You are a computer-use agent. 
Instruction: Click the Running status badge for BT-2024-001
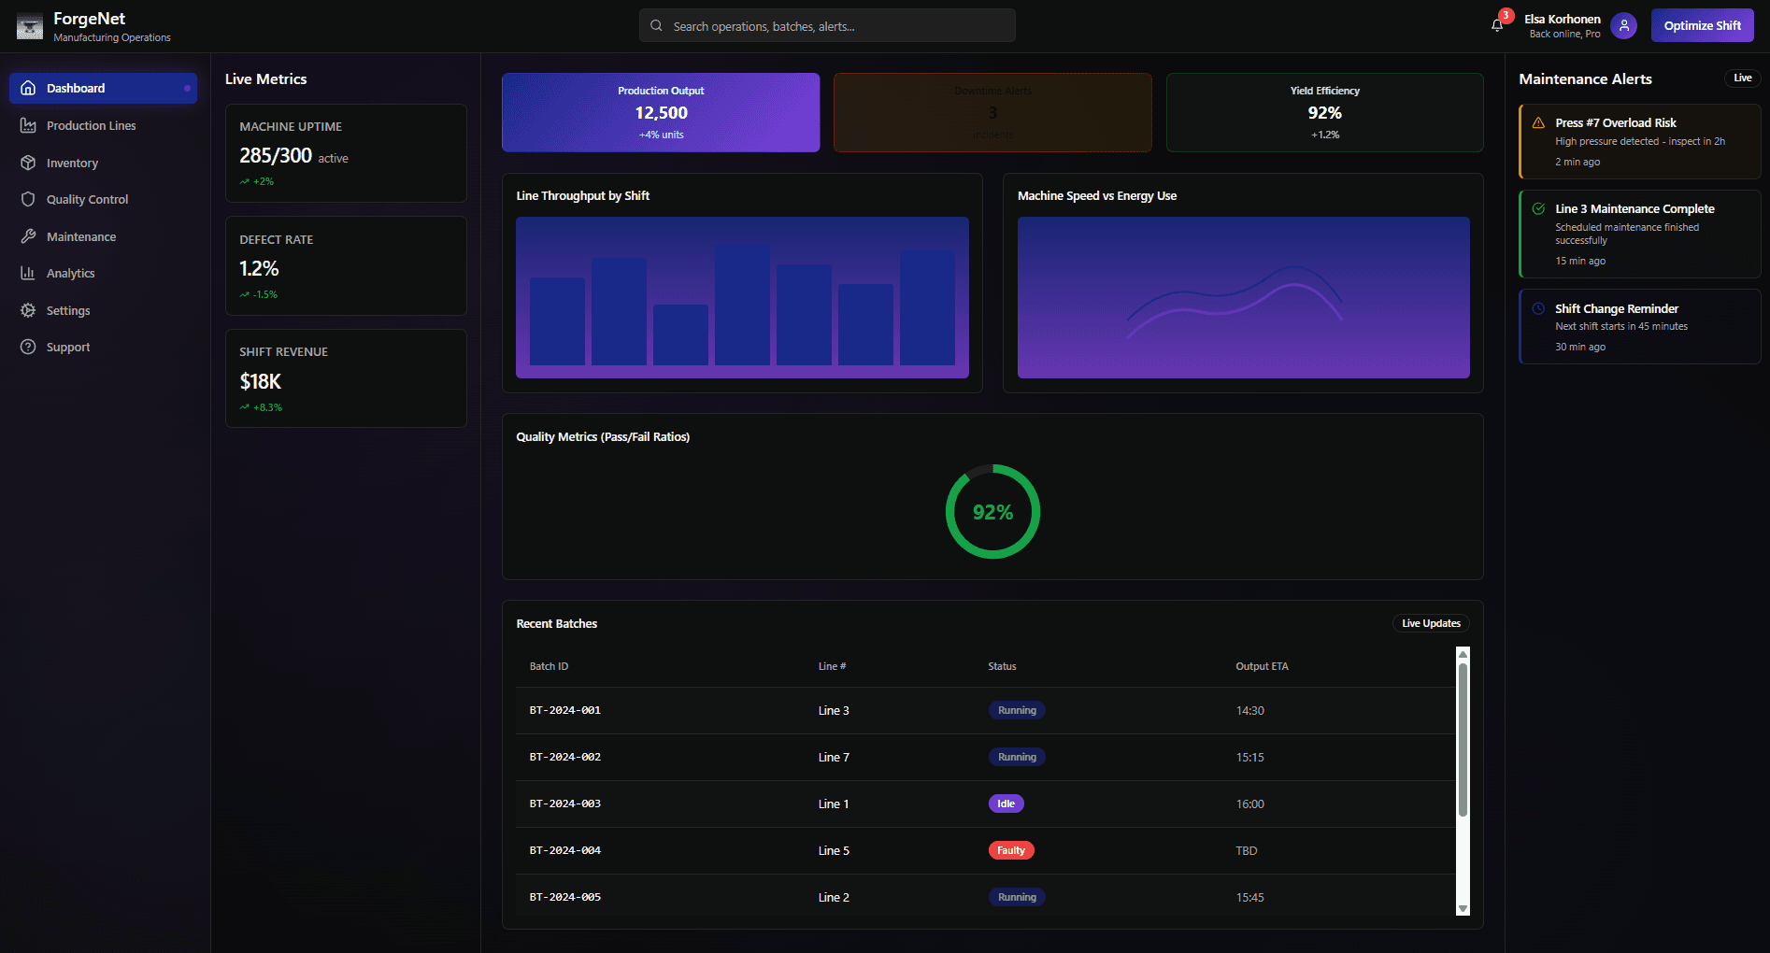click(x=1016, y=710)
